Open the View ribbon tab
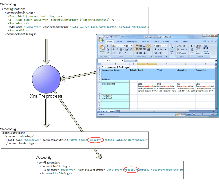219x185 pixels. pyautogui.click(x=176, y=42)
